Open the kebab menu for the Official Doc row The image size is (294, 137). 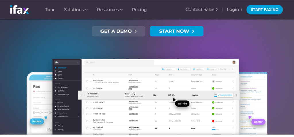coord(233,114)
